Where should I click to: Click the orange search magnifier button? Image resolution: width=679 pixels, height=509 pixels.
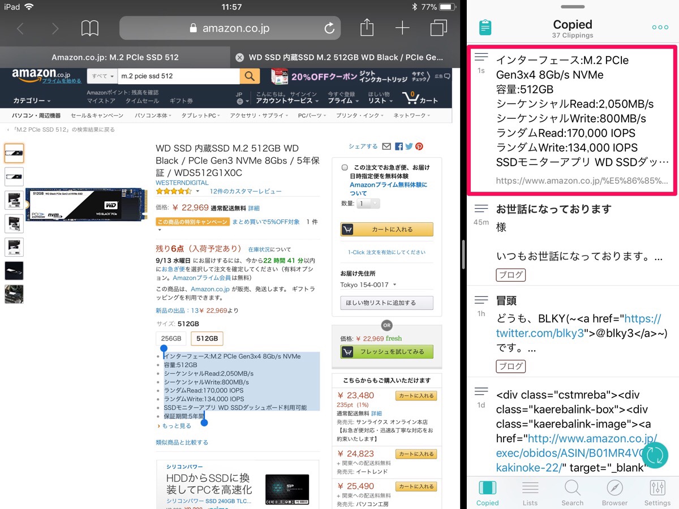tap(250, 76)
